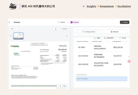
Task: Click the GENERAL INVESTMENTS cell
Action: point(100,47)
